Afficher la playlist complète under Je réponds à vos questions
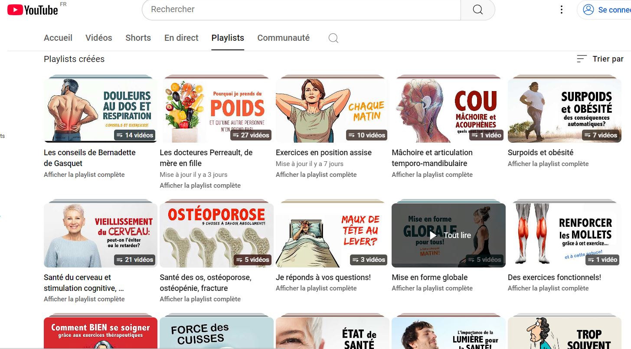Screen dimensions: 631x349 click(x=316, y=288)
